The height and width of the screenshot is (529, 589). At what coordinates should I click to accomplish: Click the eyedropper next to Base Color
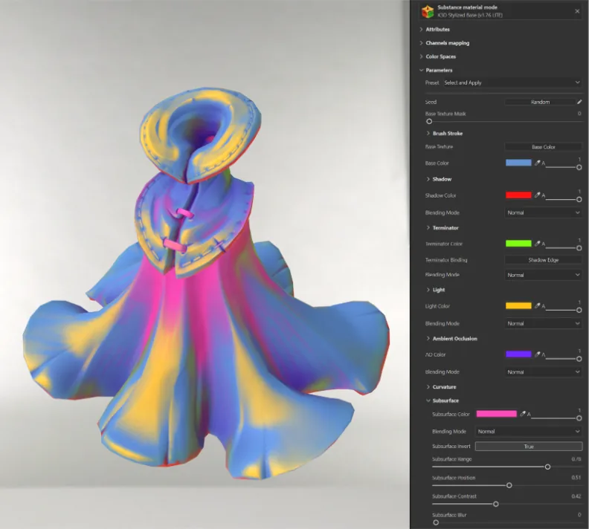coord(538,163)
